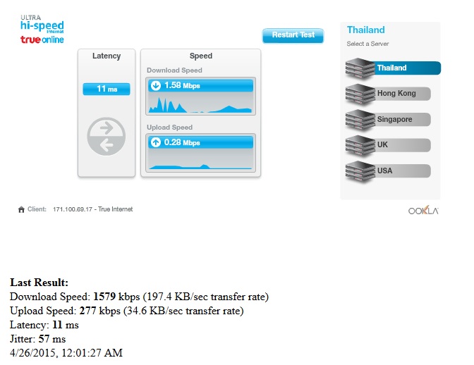The height and width of the screenshot is (365, 474).
Task: Click the Hong Kong server rack icon
Action: [360, 94]
